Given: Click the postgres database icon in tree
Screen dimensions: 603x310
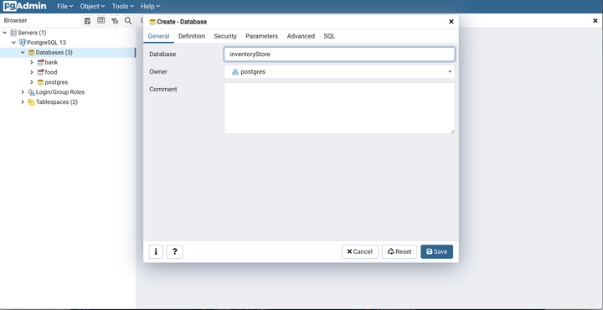Looking at the screenshot, I should [x=40, y=82].
